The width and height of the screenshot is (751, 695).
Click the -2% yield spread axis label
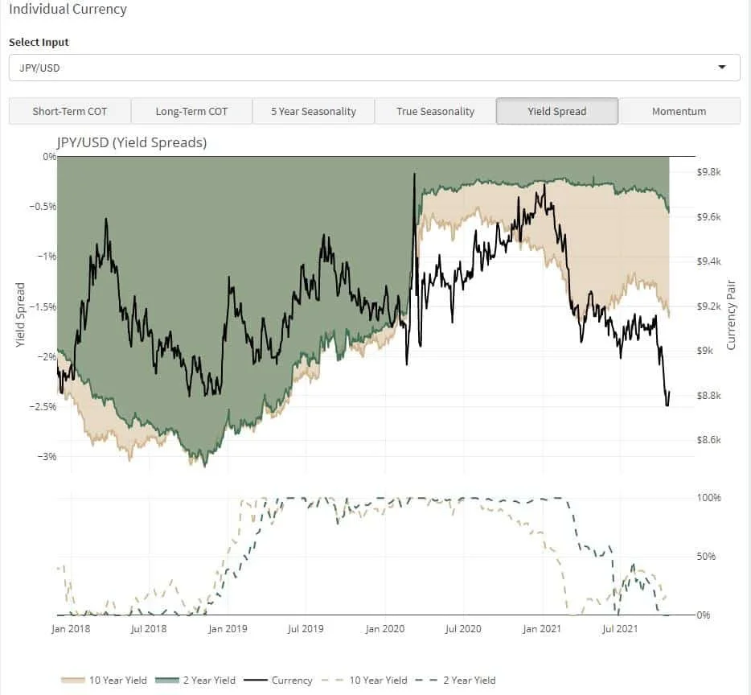tap(47, 356)
